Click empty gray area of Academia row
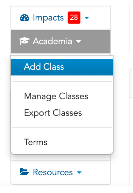This screenshot has height=193, width=133. 96,41
